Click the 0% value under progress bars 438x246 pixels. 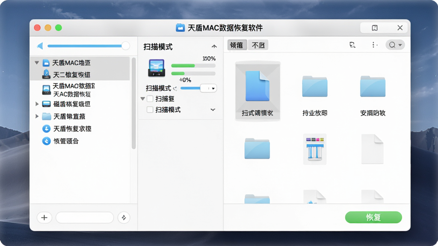[185, 80]
